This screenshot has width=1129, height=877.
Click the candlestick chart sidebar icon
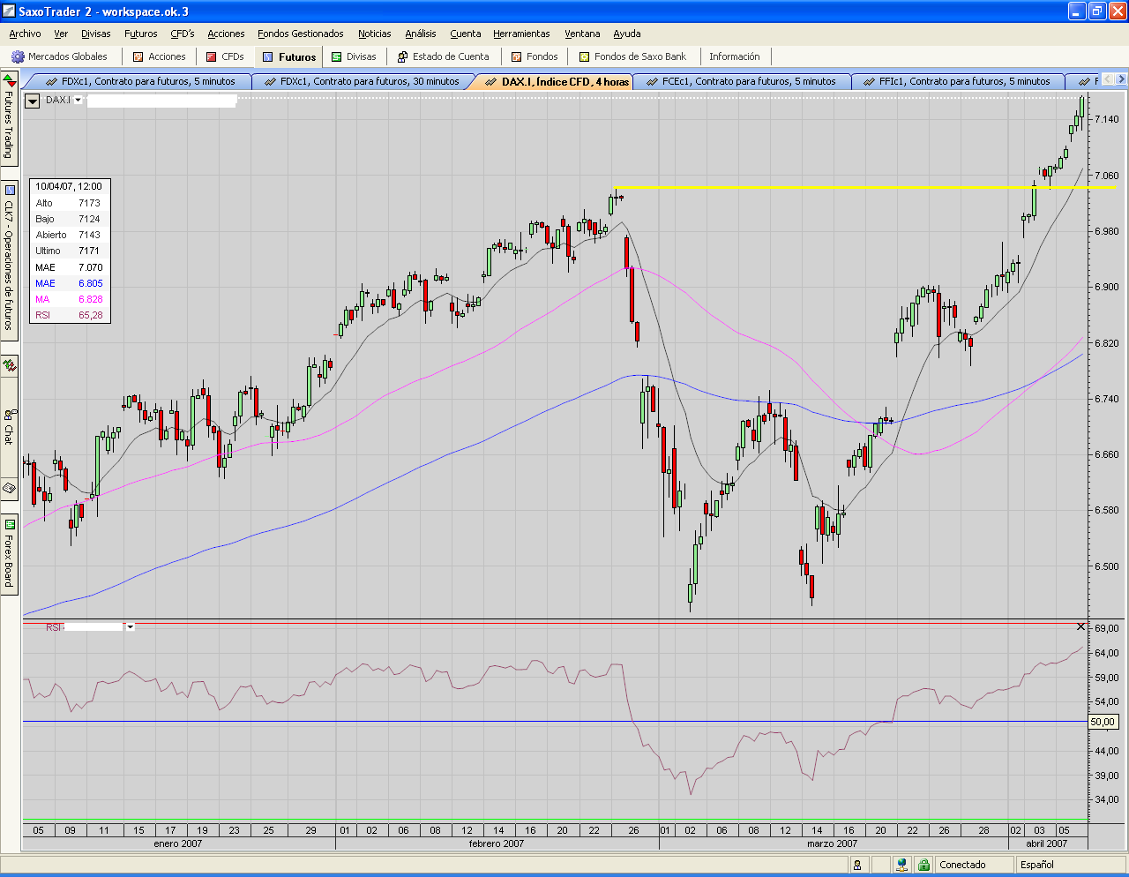click(9, 365)
